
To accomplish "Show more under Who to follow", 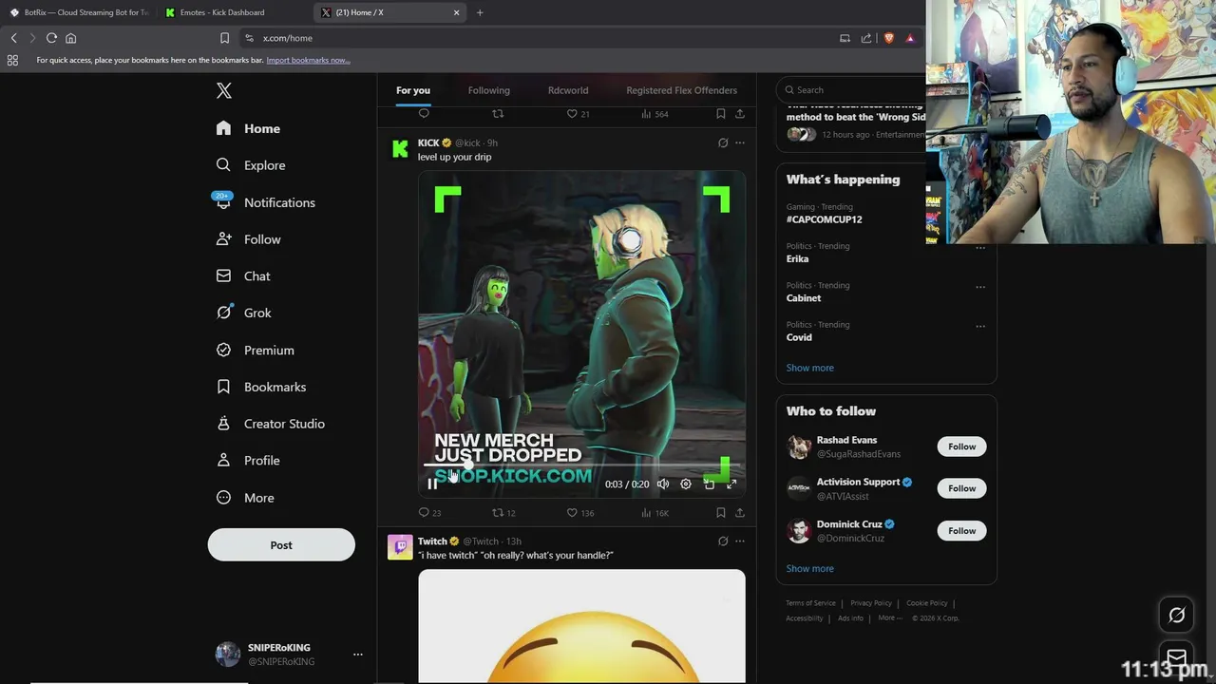I will tap(809, 568).
